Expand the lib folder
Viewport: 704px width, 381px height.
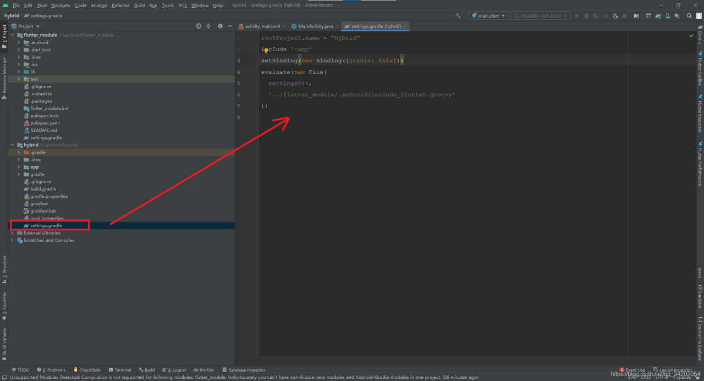pyautogui.click(x=19, y=71)
